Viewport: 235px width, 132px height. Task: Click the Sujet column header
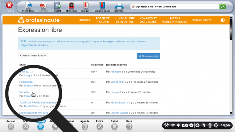tap(22, 65)
